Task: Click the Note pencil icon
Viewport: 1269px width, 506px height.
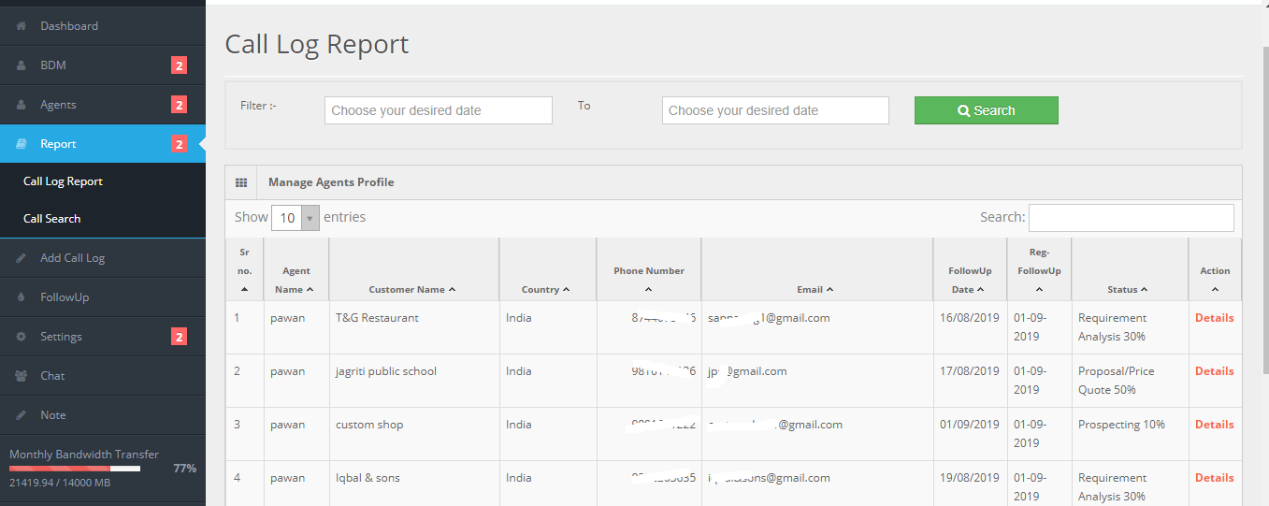Action: click(21, 415)
